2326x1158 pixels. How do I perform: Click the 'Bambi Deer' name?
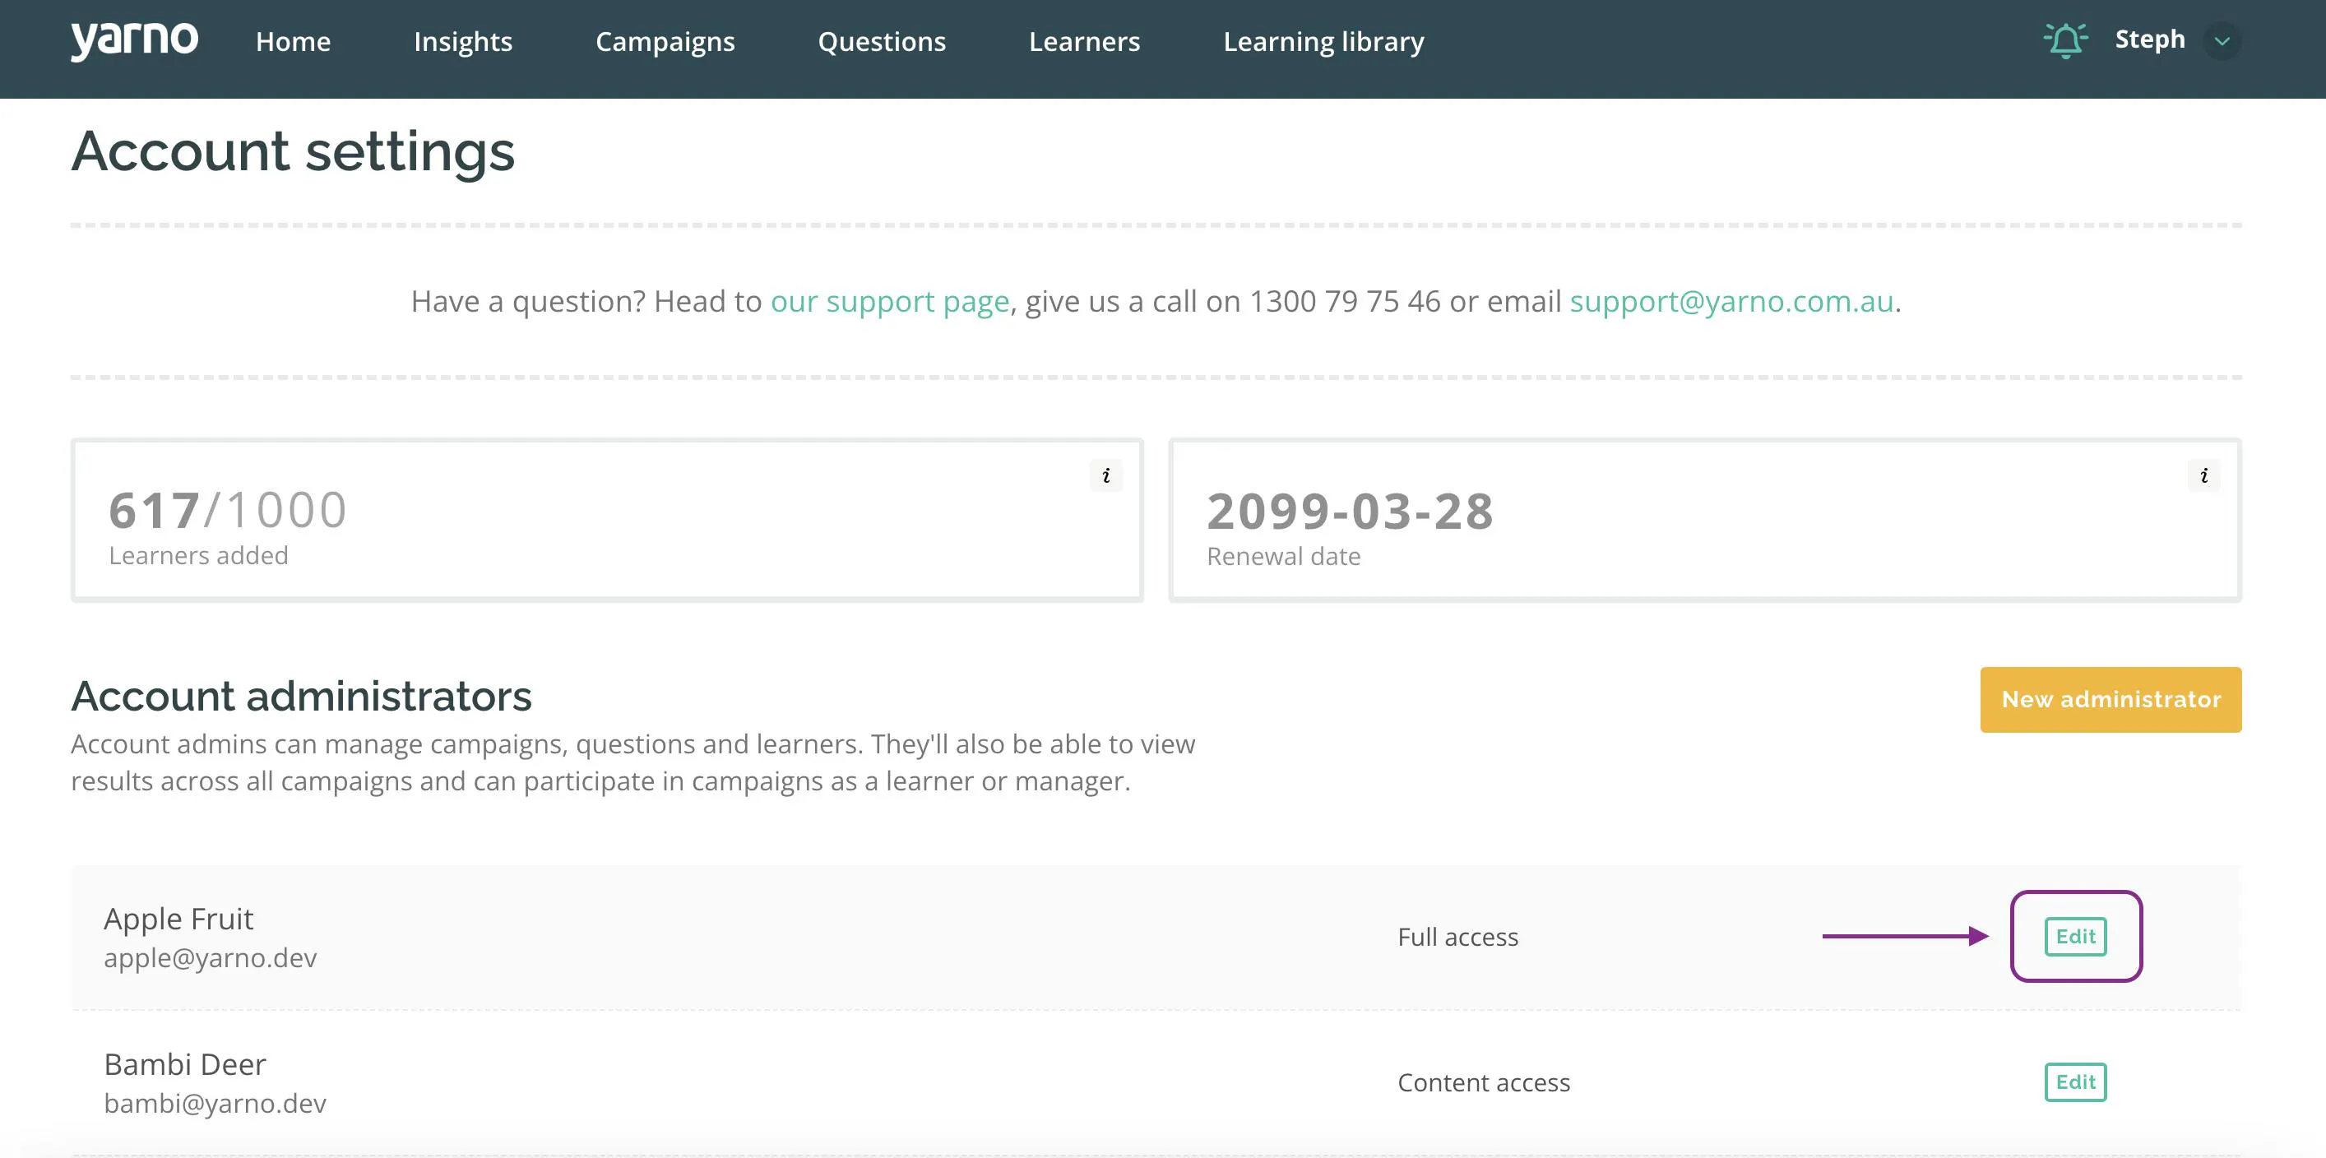185,1064
